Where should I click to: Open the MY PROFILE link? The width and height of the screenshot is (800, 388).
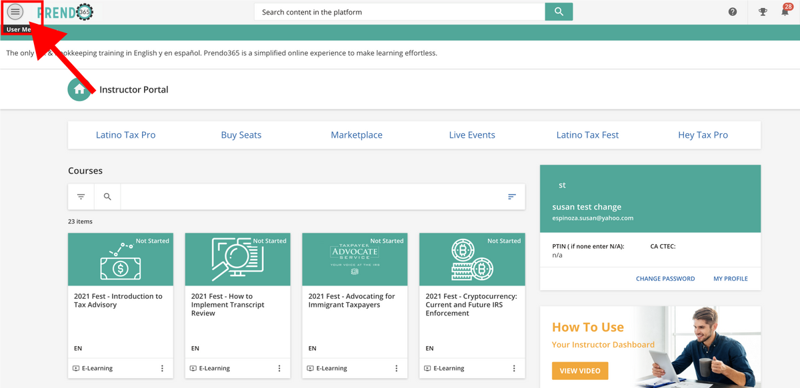[x=731, y=279]
